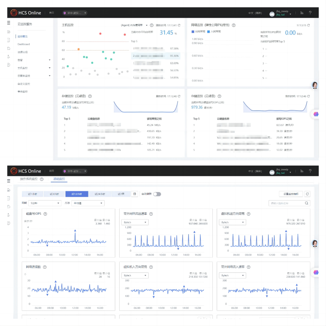Screen dimensions: 326x326
Task: Open 资源分组 in the sidebar
Action: coord(22,52)
